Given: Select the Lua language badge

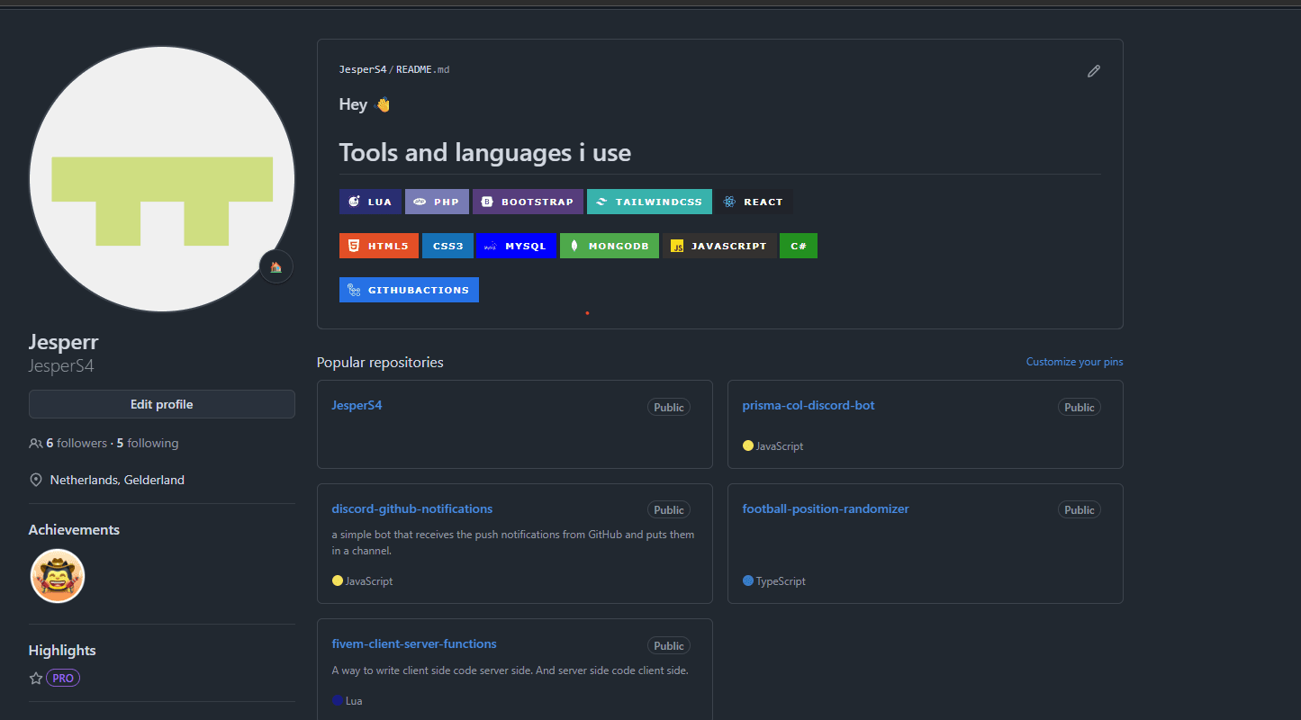Looking at the screenshot, I should click(x=370, y=201).
